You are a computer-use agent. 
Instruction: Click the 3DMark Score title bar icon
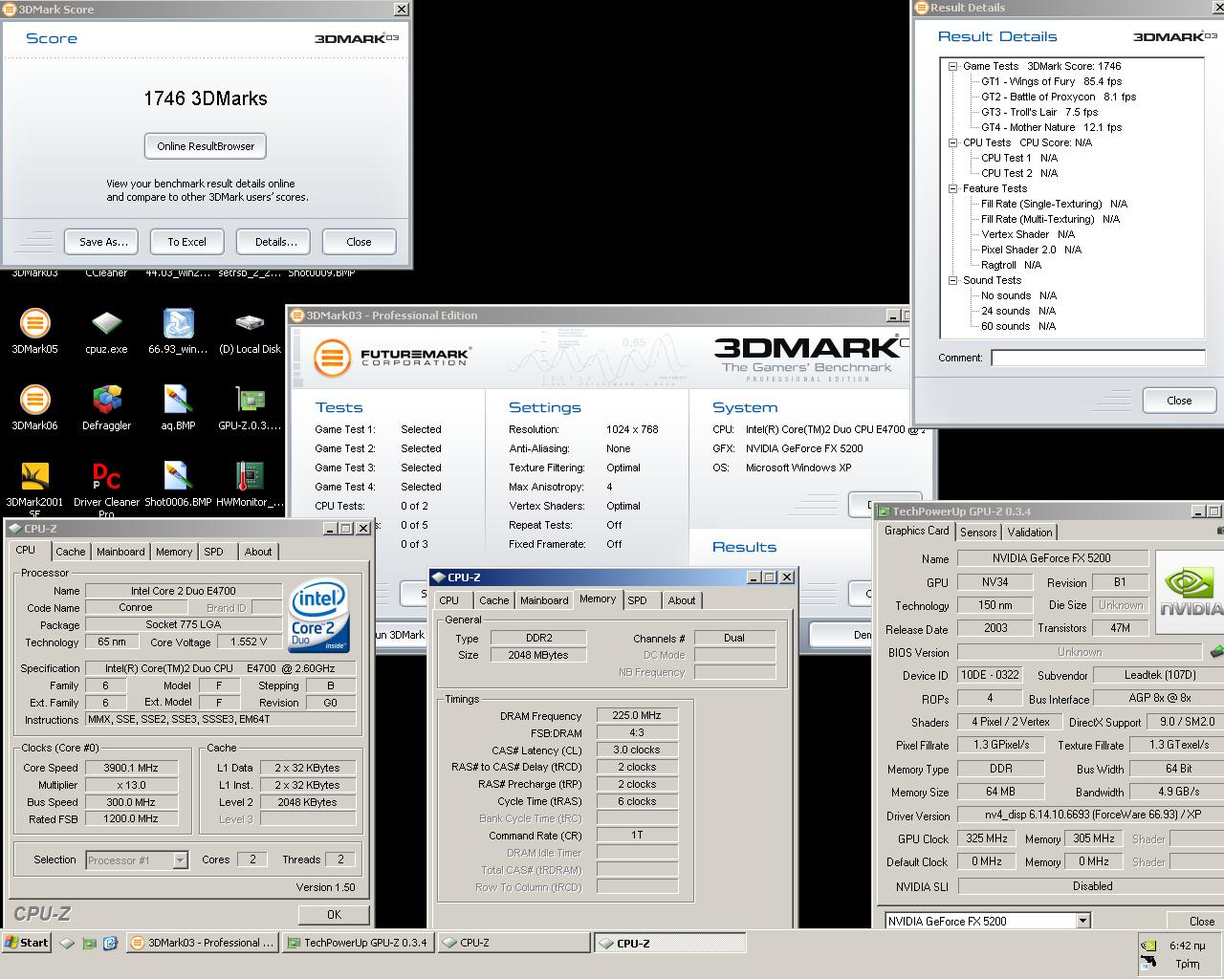[x=11, y=10]
